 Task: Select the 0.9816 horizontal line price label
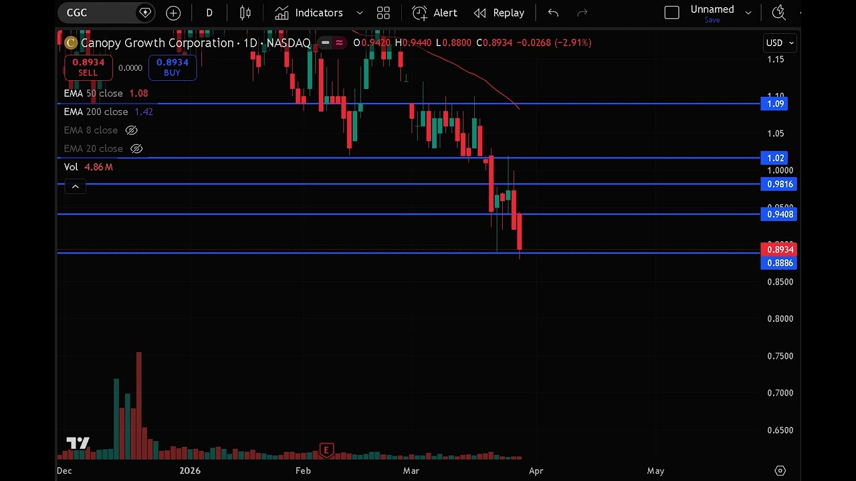coord(778,184)
